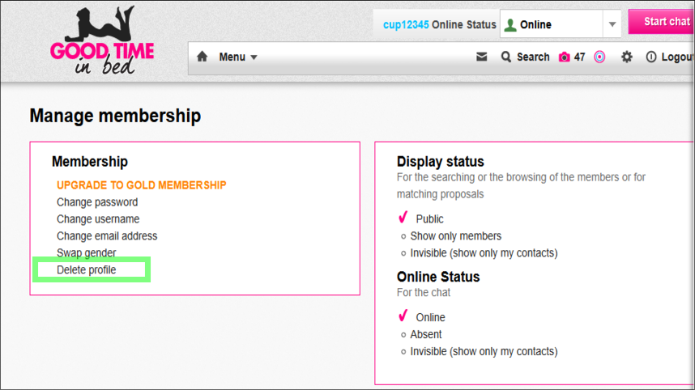
Task: Click the Online status combo box field
Action: tap(551, 24)
